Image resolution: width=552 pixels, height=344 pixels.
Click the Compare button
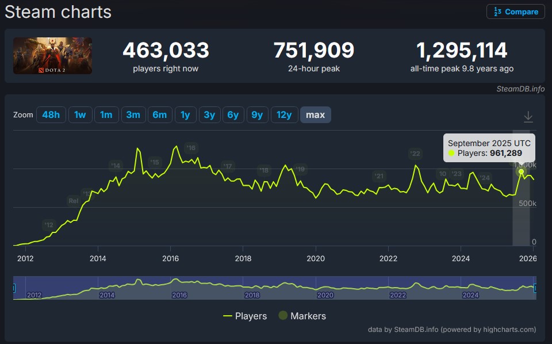515,12
